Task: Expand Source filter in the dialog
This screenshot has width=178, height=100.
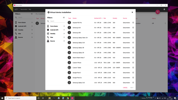Action: tap(56, 41)
